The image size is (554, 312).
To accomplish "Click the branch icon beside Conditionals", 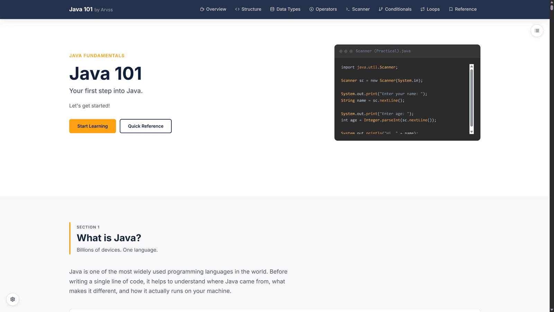I will pos(381,9).
